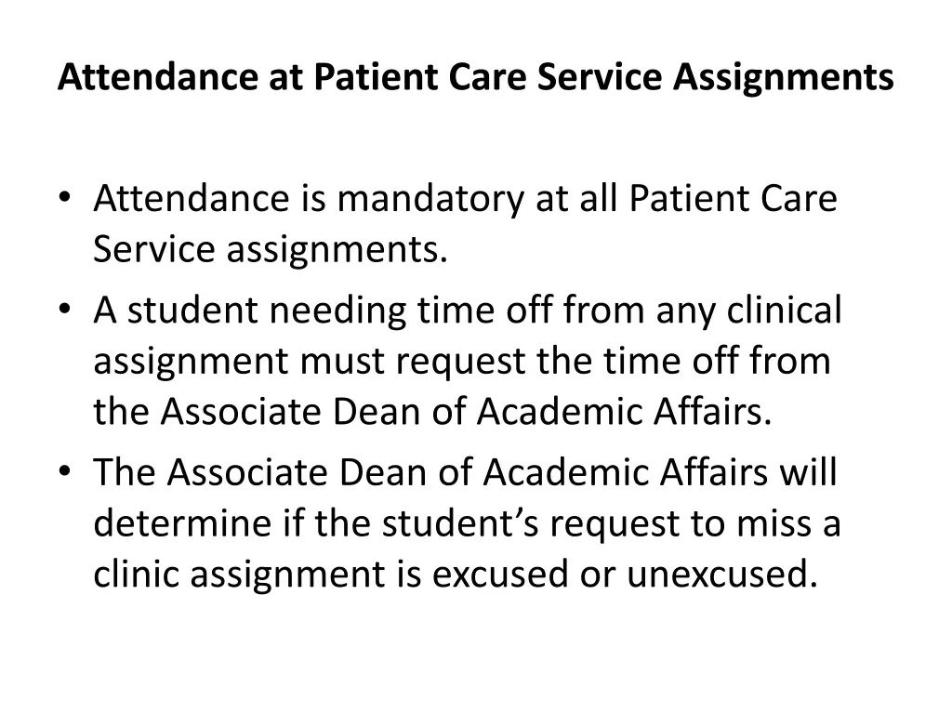Click the line beginning "assignment must request"
The width and height of the screenshot is (952, 714).
pyautogui.click(x=461, y=361)
